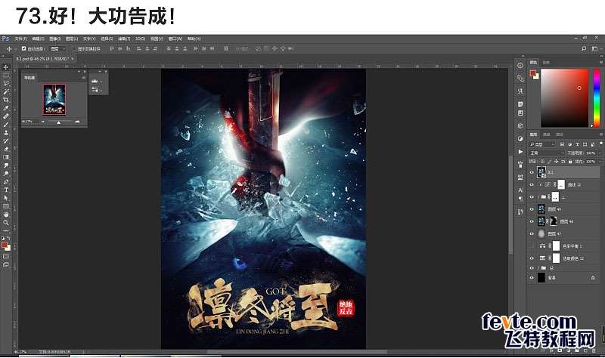This screenshot has height=358, width=605.
Task: Switch to the 路径 paths tab
Action: (560, 134)
